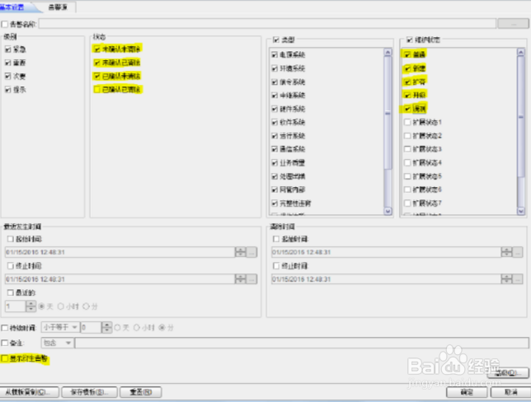Open the 包含 remark dropdown

pos(57,343)
